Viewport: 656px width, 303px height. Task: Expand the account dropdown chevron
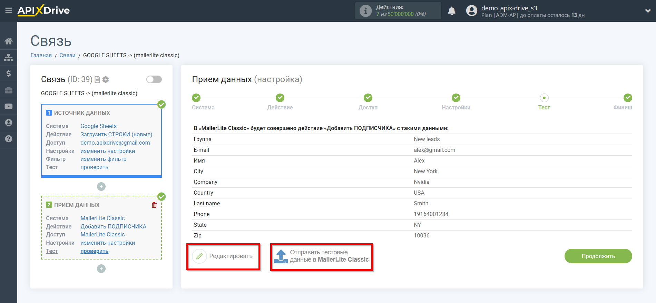coord(648,11)
